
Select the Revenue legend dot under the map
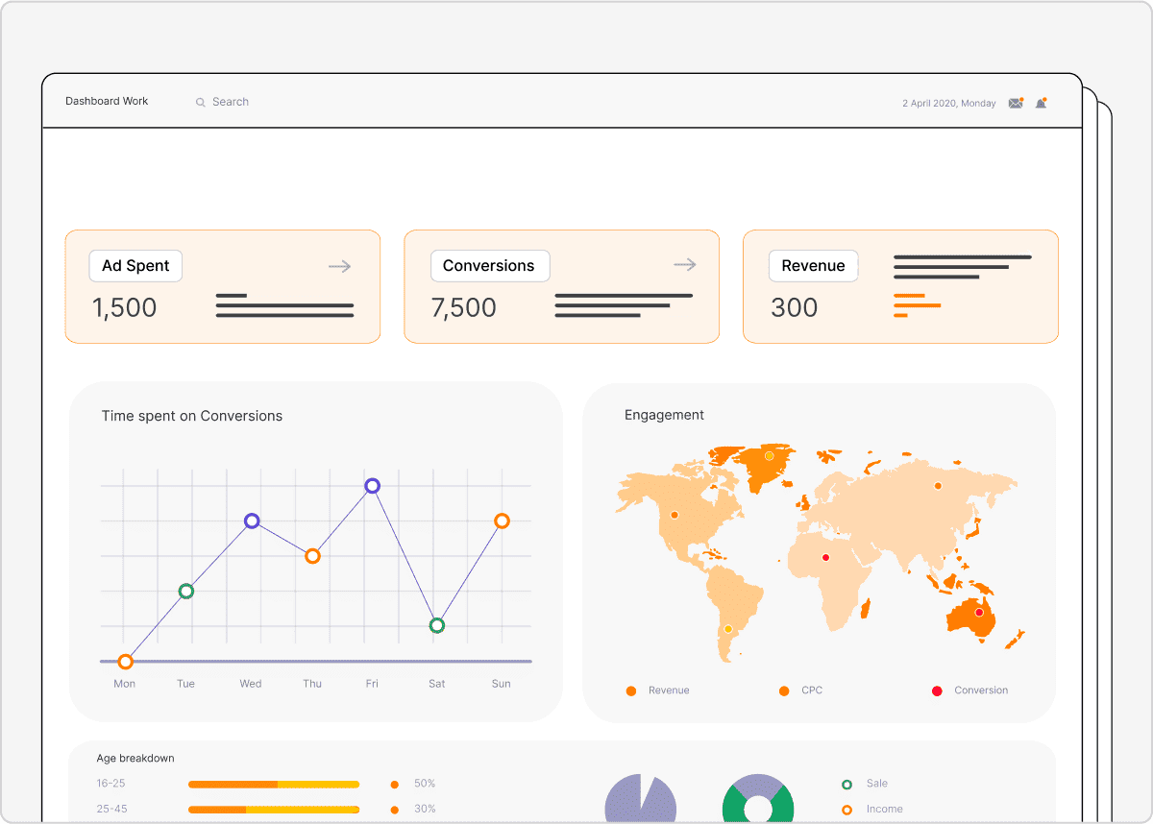[x=631, y=691]
